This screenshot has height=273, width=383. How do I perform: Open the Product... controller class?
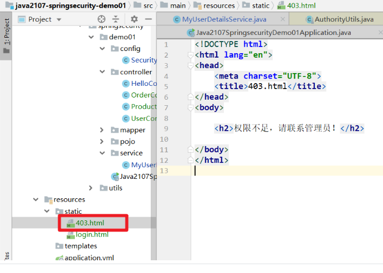(144, 107)
